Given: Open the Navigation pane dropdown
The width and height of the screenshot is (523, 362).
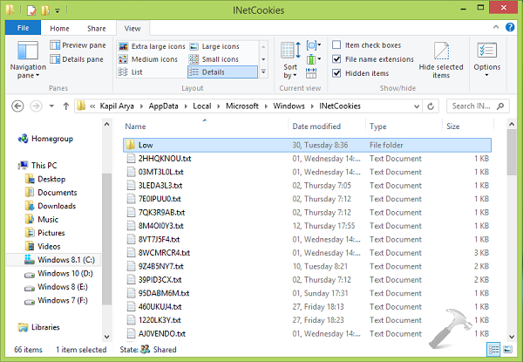Looking at the screenshot, I should pyautogui.click(x=28, y=60).
